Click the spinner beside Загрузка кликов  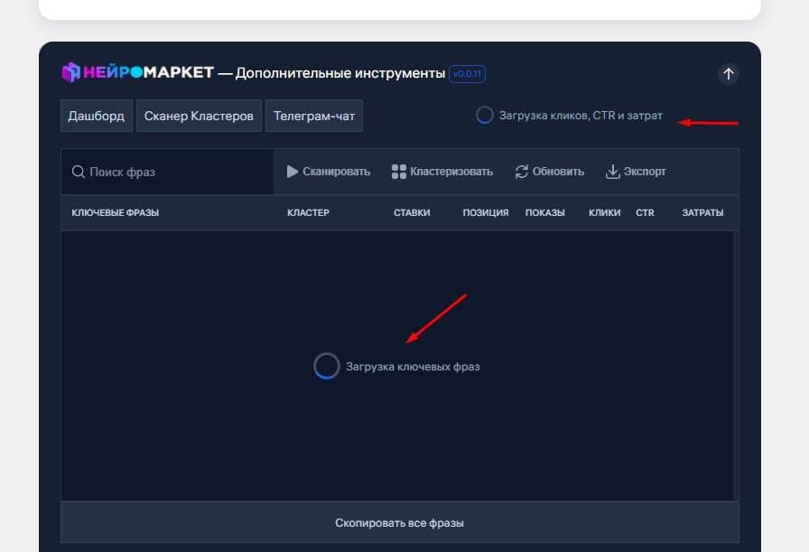485,115
